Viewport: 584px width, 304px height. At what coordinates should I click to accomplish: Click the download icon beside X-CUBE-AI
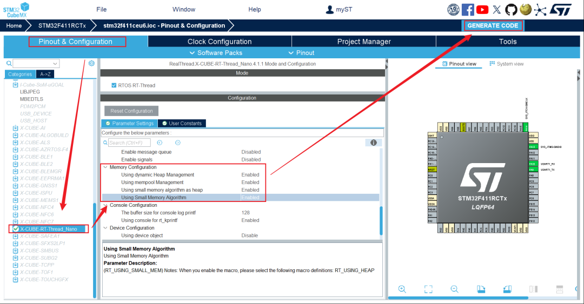coord(15,128)
